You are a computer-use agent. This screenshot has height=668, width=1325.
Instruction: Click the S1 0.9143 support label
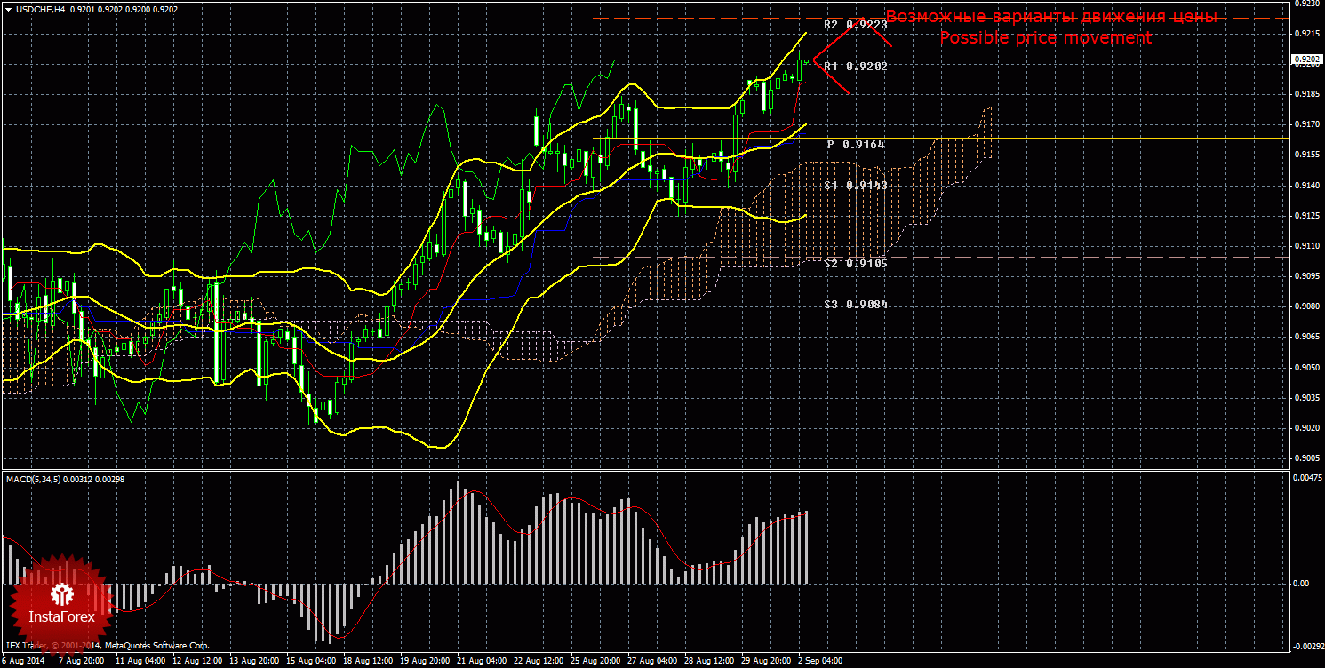(x=855, y=186)
